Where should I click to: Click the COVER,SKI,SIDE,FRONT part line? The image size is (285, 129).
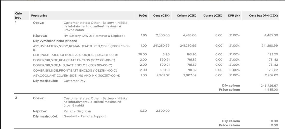point(75,70)
